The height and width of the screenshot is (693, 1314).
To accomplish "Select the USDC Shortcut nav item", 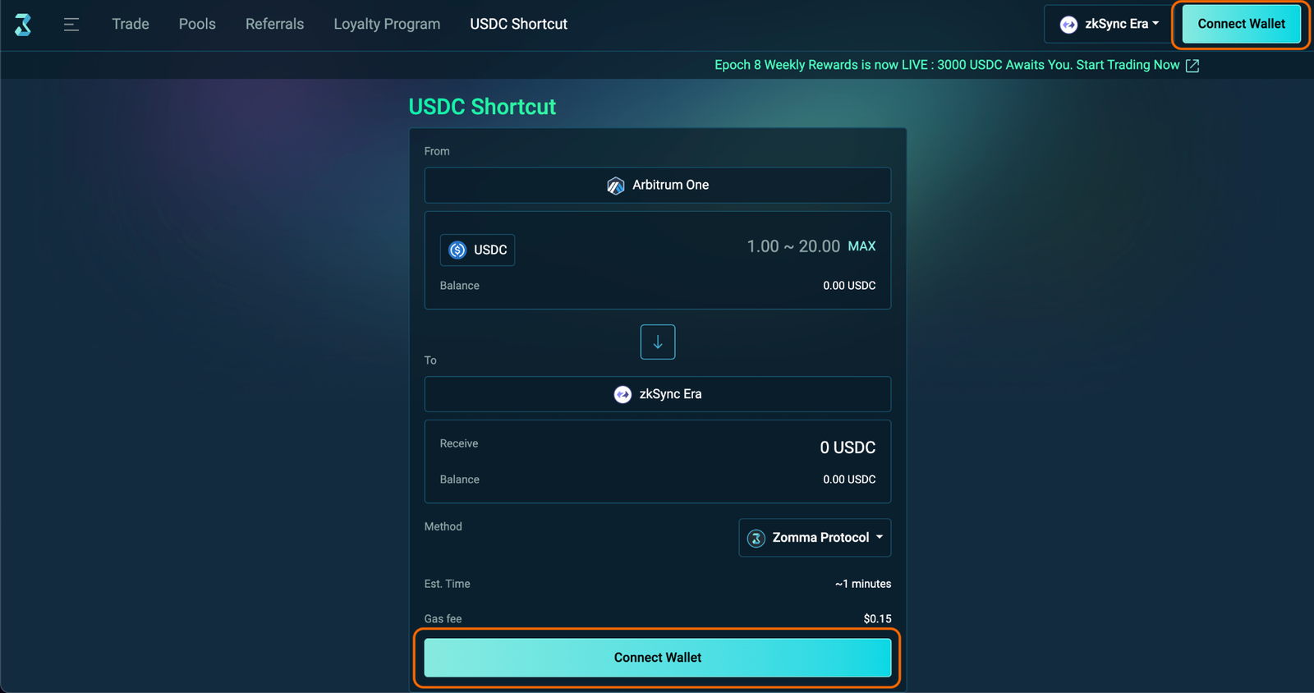I will (x=518, y=24).
